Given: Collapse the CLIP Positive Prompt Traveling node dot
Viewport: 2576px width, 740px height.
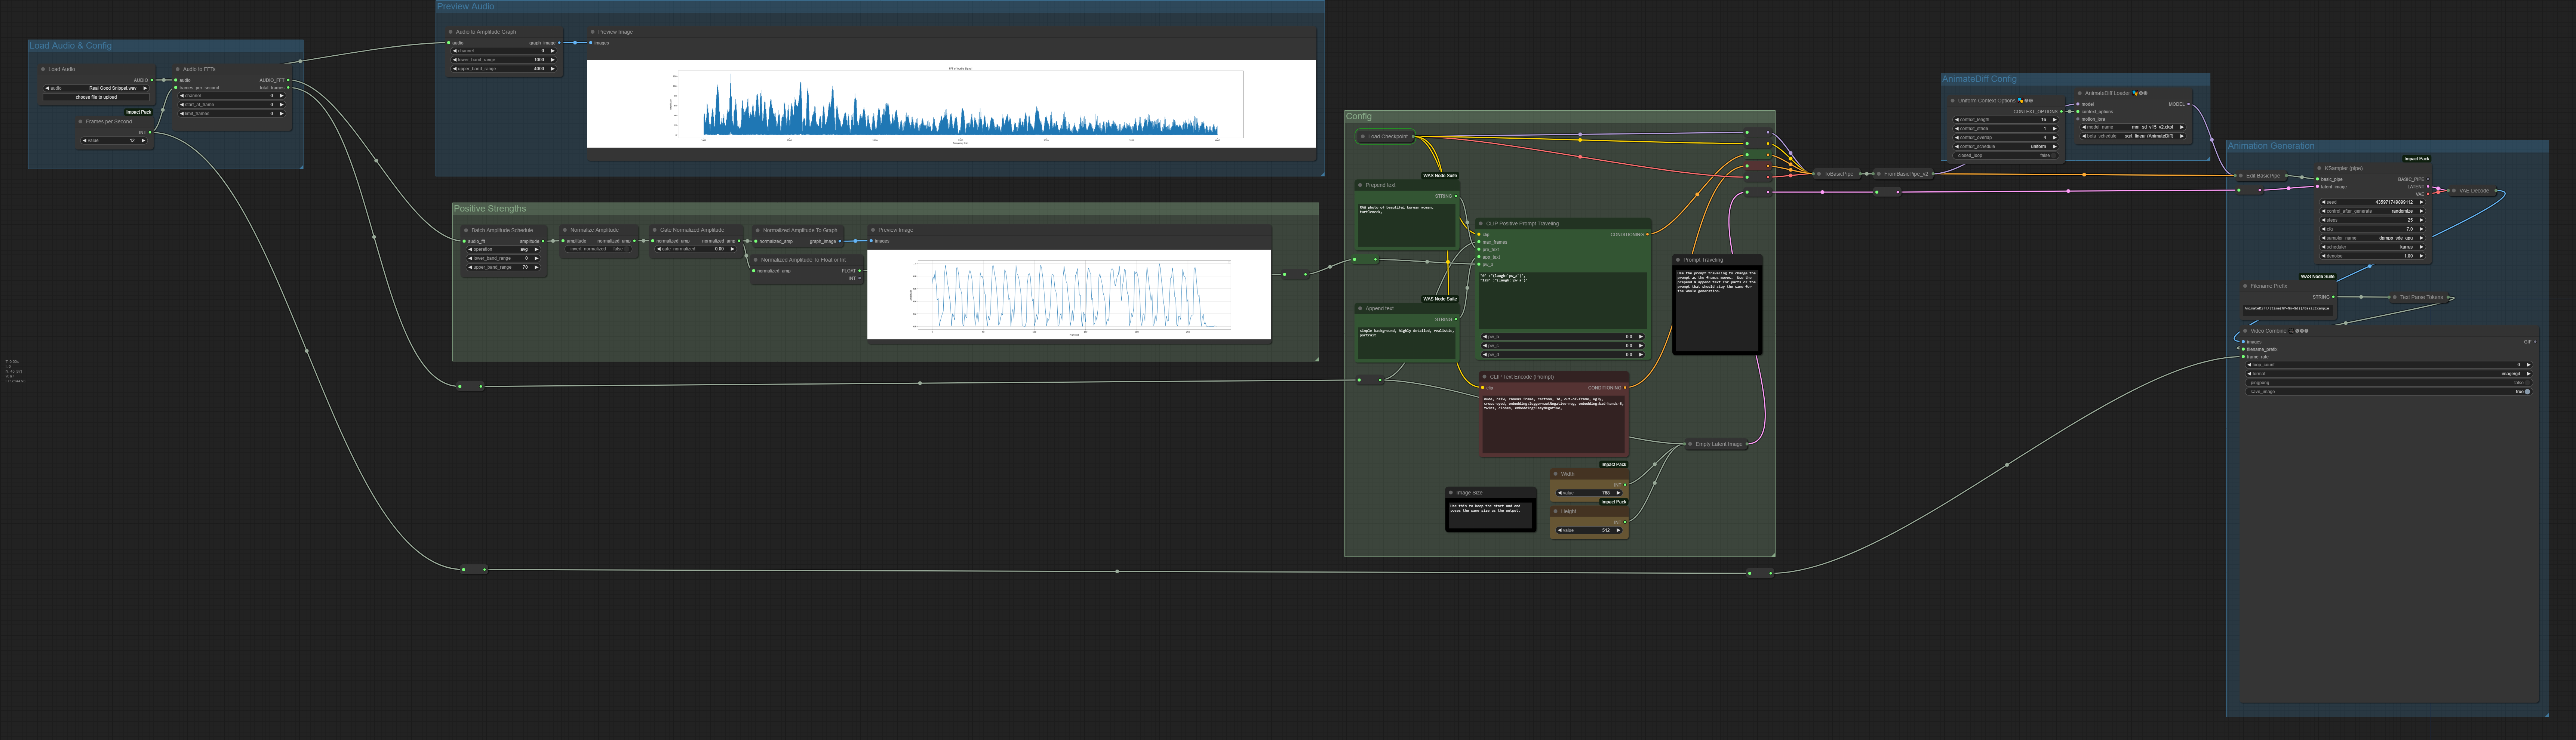Looking at the screenshot, I should (x=1481, y=224).
